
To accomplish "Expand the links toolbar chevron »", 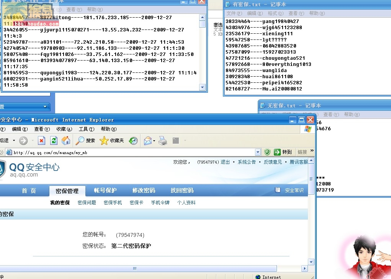I will (312, 151).
